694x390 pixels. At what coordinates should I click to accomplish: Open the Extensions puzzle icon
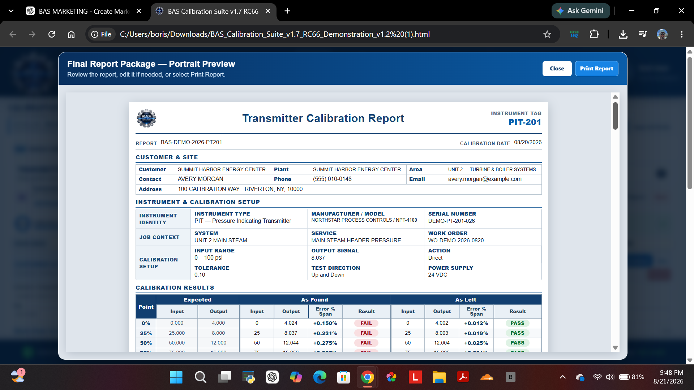[594, 34]
